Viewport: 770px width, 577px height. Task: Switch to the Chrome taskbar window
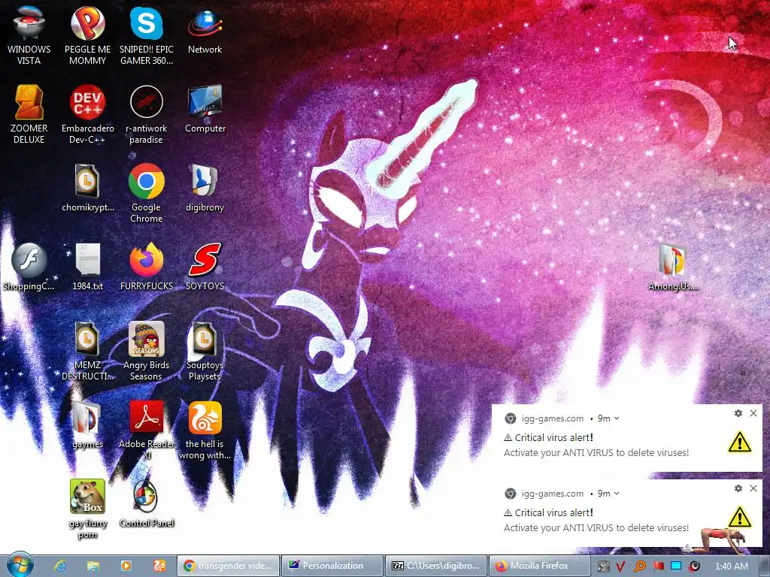pos(228,566)
